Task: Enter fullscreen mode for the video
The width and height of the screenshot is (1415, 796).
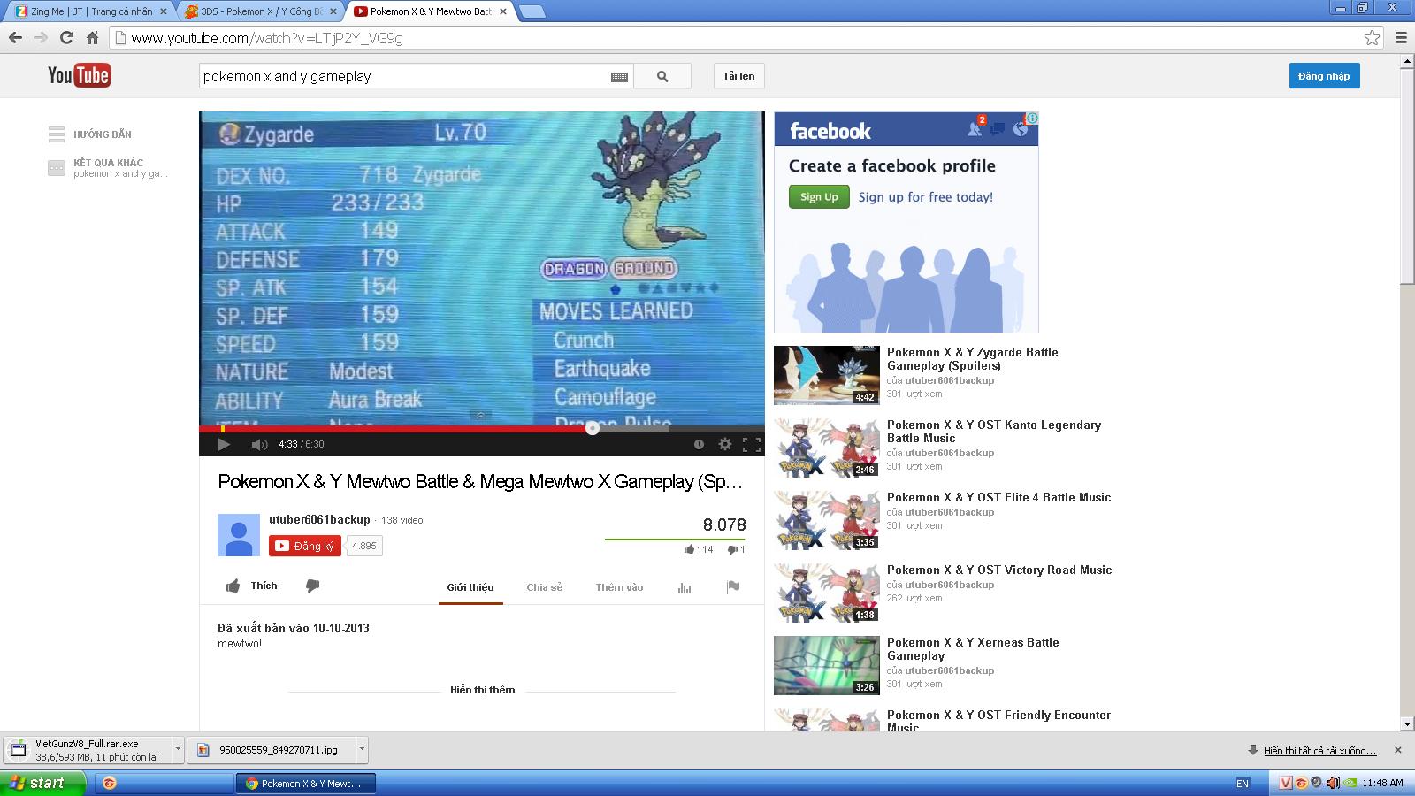Action: [x=751, y=444]
